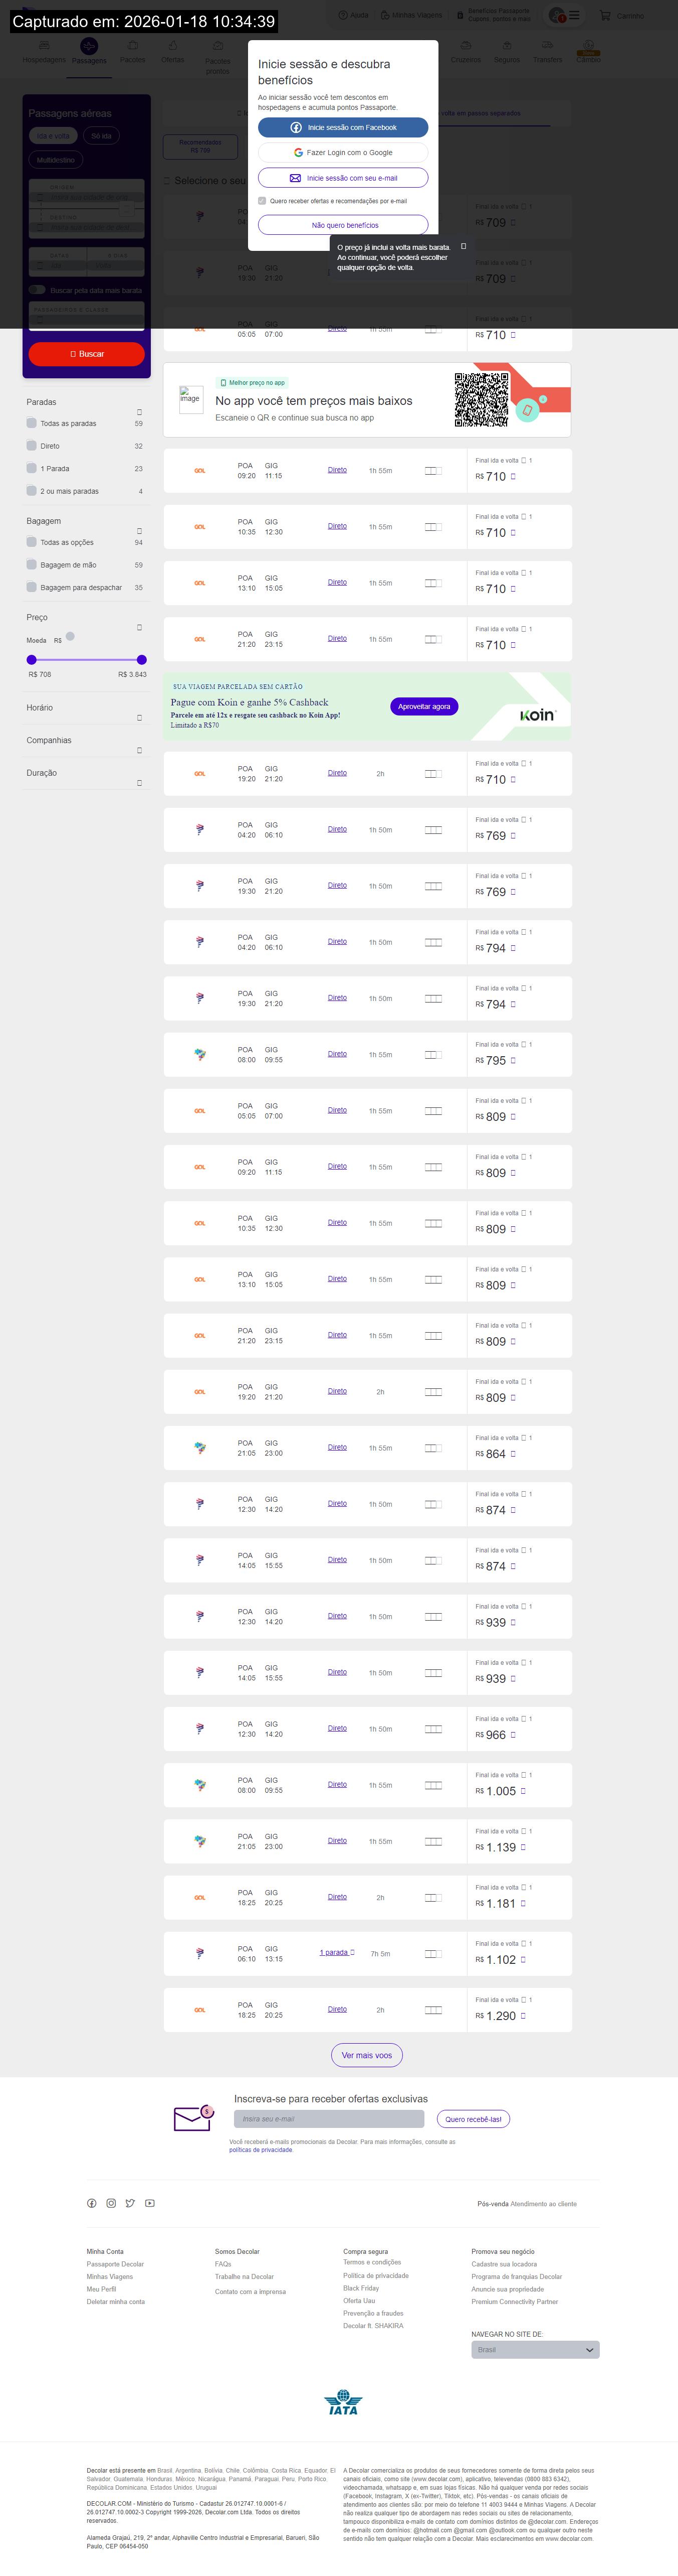This screenshot has width=678, height=2576.
Task: Click the right handle of the price slider
Action: (142, 660)
